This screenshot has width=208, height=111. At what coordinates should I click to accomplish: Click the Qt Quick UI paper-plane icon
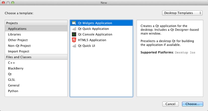pyautogui.click(x=74, y=46)
